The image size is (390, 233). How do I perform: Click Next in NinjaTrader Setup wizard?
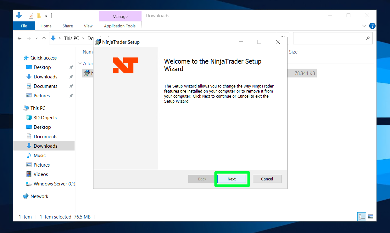[231, 179]
